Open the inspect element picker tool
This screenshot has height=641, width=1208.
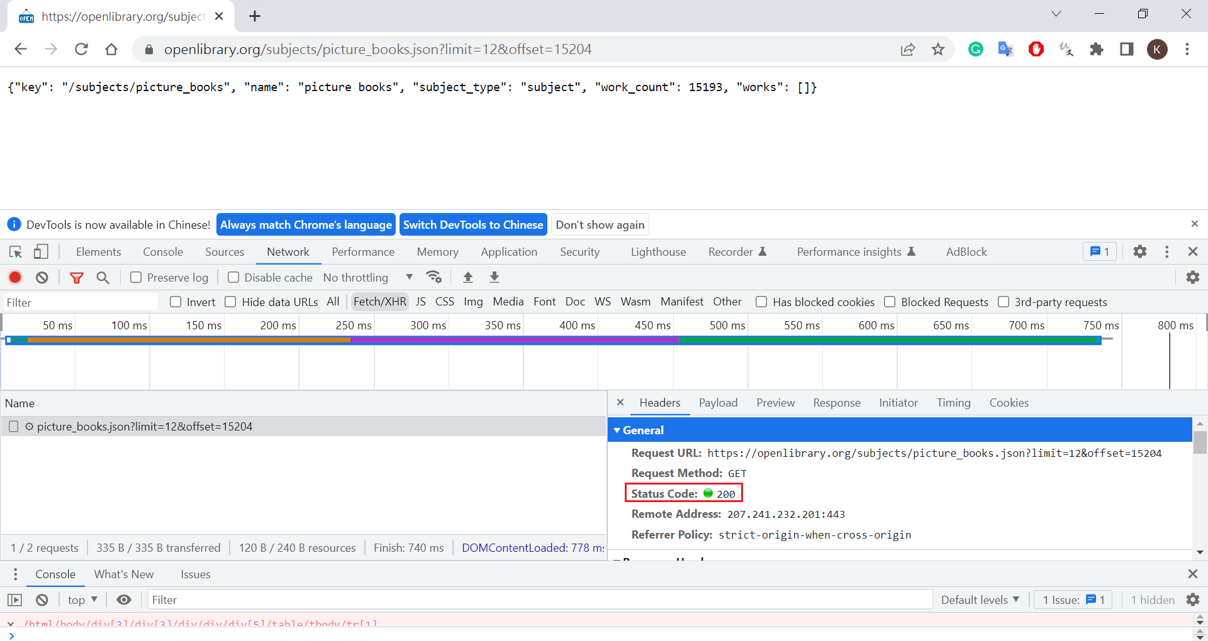[16, 252]
